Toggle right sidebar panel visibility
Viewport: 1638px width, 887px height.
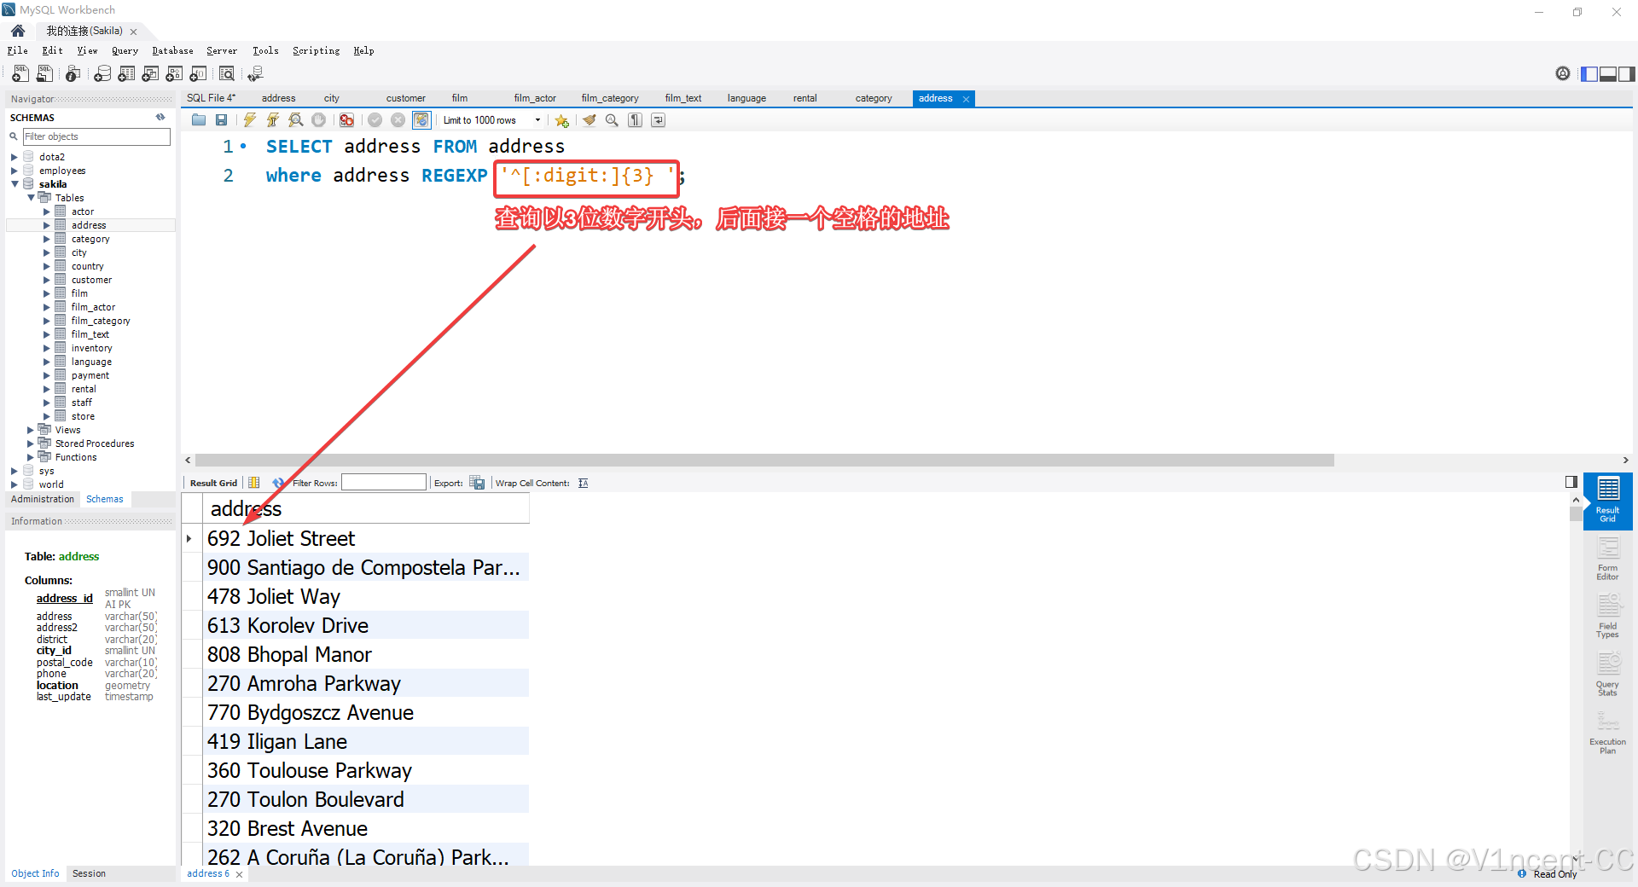[x=1627, y=74]
